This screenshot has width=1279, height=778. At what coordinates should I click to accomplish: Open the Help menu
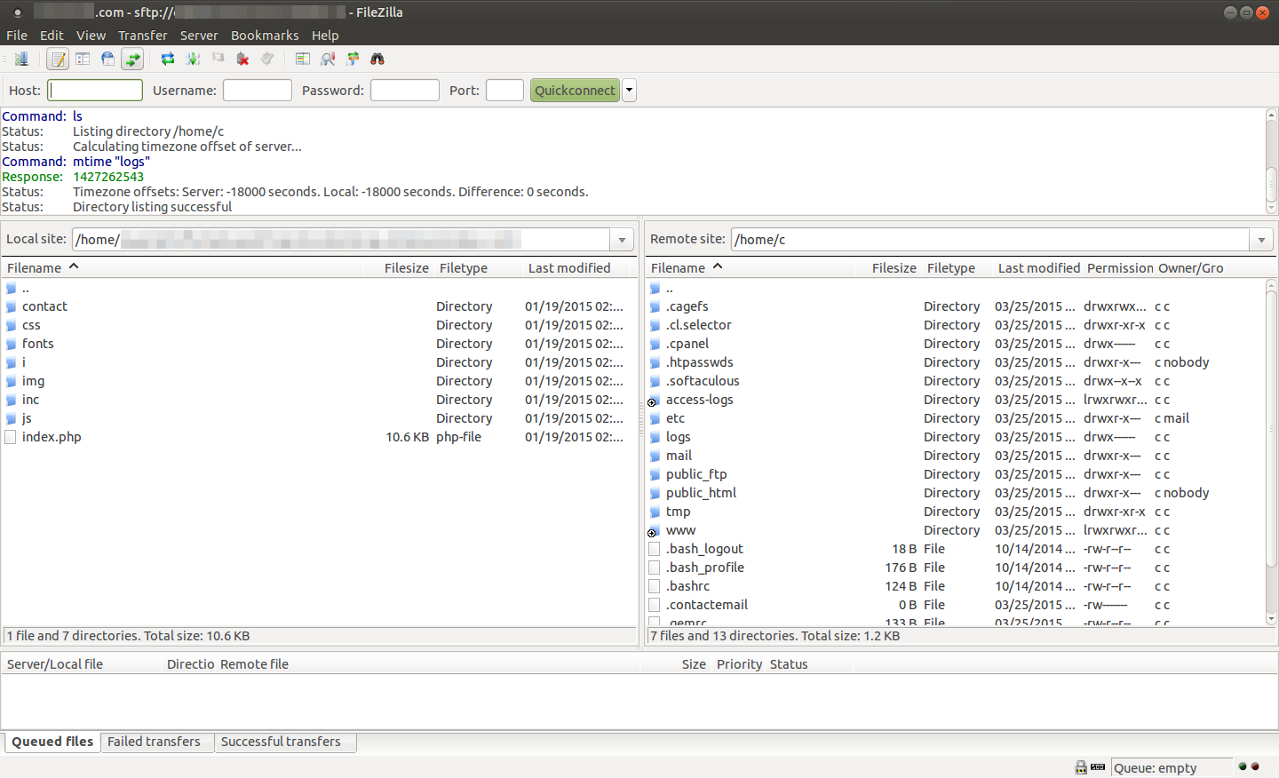point(325,36)
